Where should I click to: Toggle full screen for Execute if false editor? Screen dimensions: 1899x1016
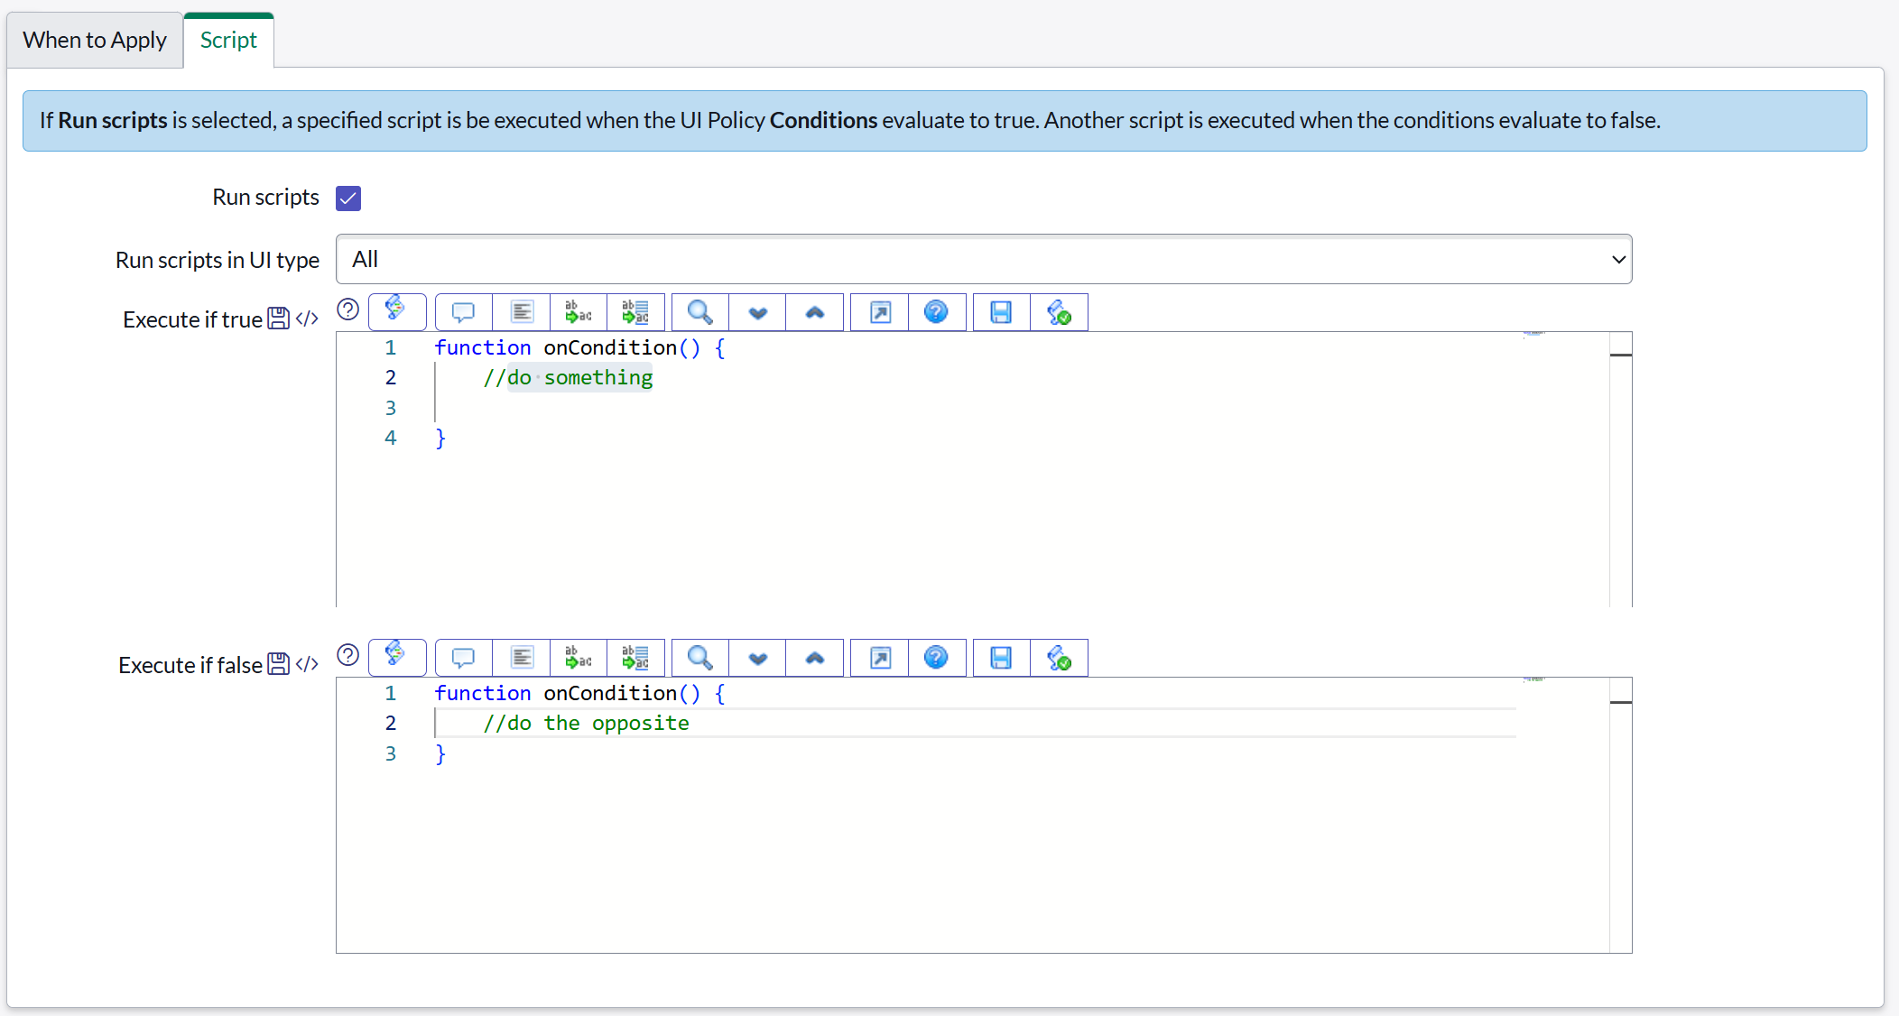880,658
